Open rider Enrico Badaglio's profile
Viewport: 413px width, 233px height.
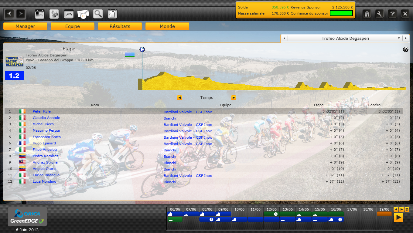pyautogui.click(x=46, y=175)
